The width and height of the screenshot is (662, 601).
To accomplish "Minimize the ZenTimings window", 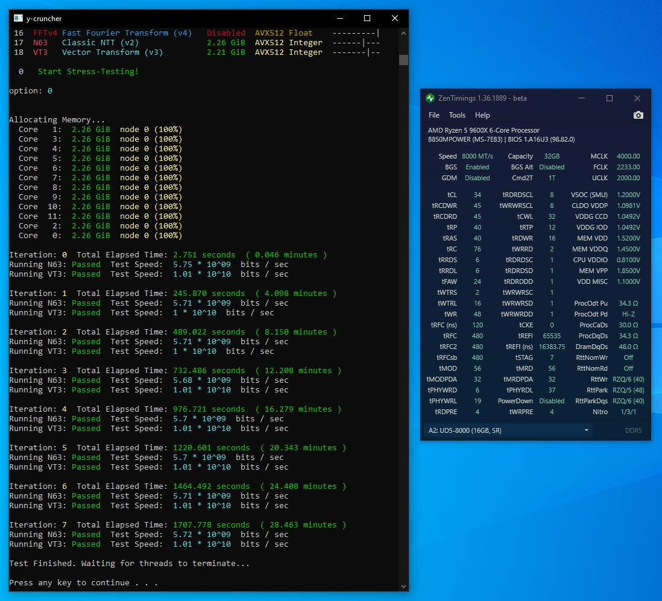I will pyautogui.click(x=581, y=98).
